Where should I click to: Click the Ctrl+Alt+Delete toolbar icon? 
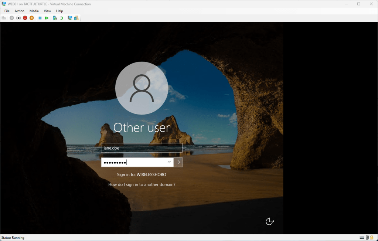(x=4, y=18)
